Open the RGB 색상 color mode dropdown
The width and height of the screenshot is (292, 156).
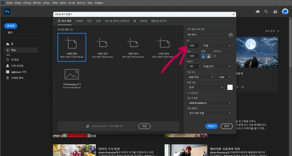[x=201, y=77]
